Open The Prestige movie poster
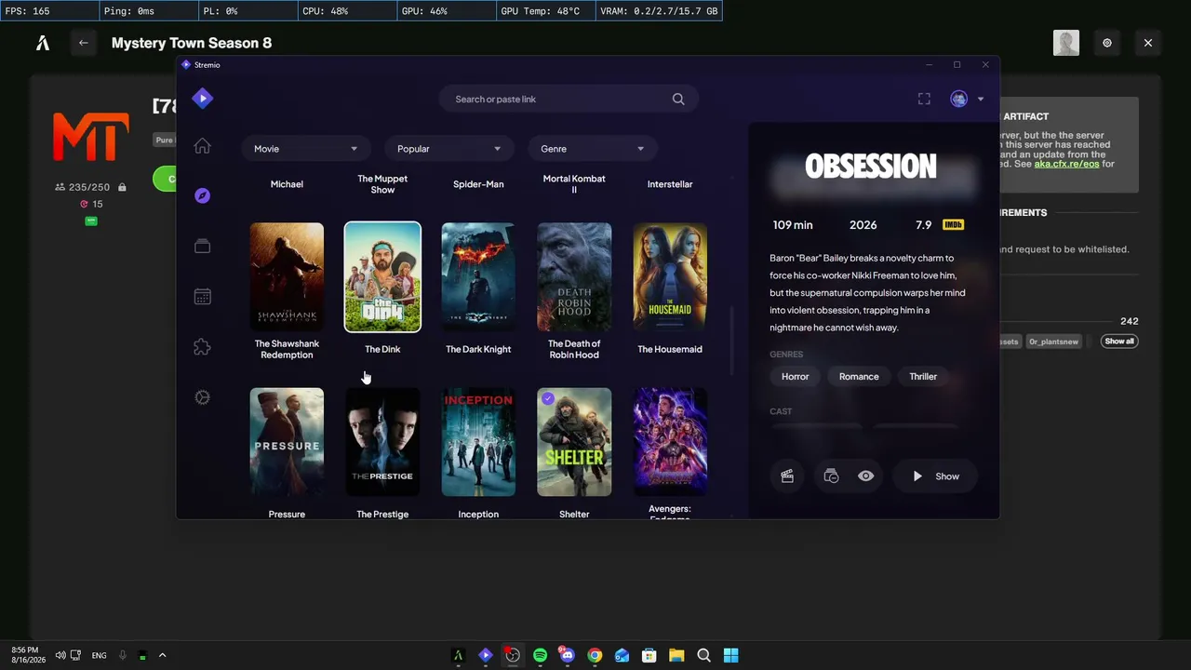Image resolution: width=1191 pixels, height=670 pixels. coord(382,442)
